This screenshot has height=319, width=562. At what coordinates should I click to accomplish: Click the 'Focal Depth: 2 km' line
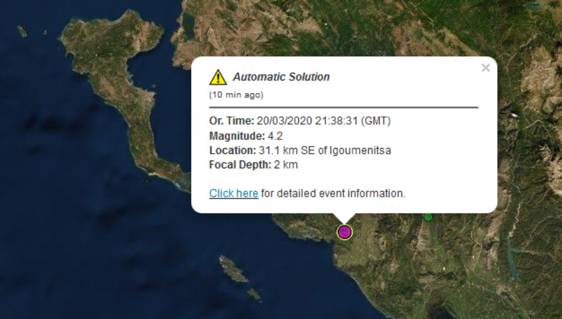253,164
